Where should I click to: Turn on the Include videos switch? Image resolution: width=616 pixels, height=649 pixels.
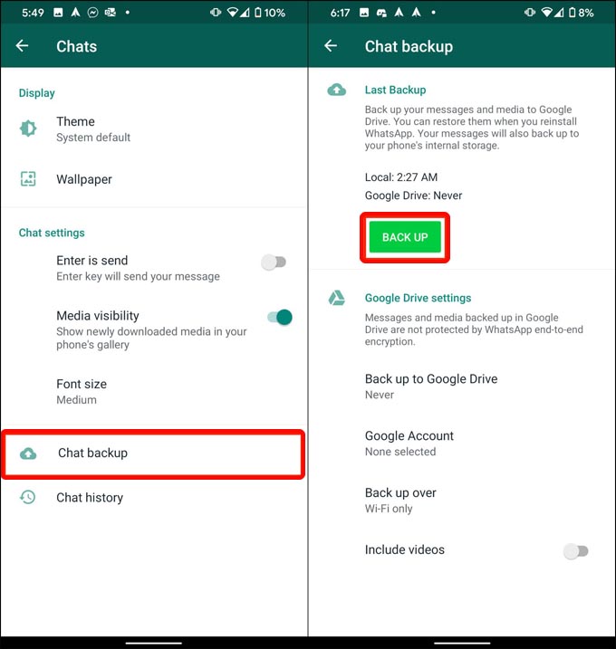[x=576, y=551]
